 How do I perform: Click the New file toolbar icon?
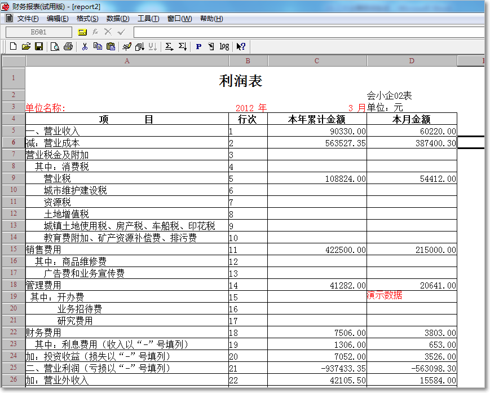(x=12, y=46)
